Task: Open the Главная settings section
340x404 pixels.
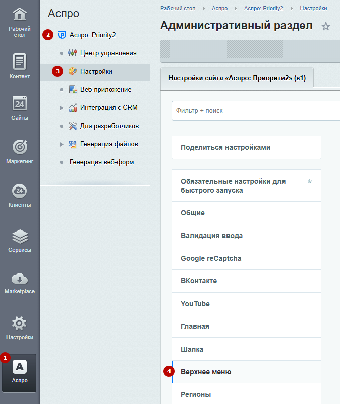Action: coord(246,326)
